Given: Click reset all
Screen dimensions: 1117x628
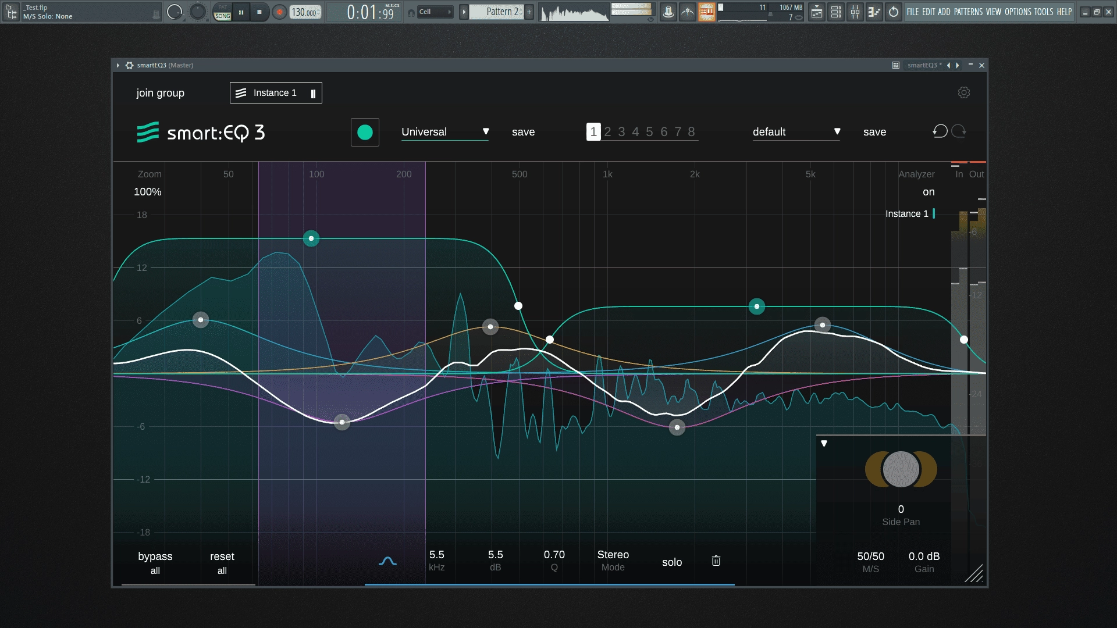Looking at the screenshot, I should pos(222,563).
